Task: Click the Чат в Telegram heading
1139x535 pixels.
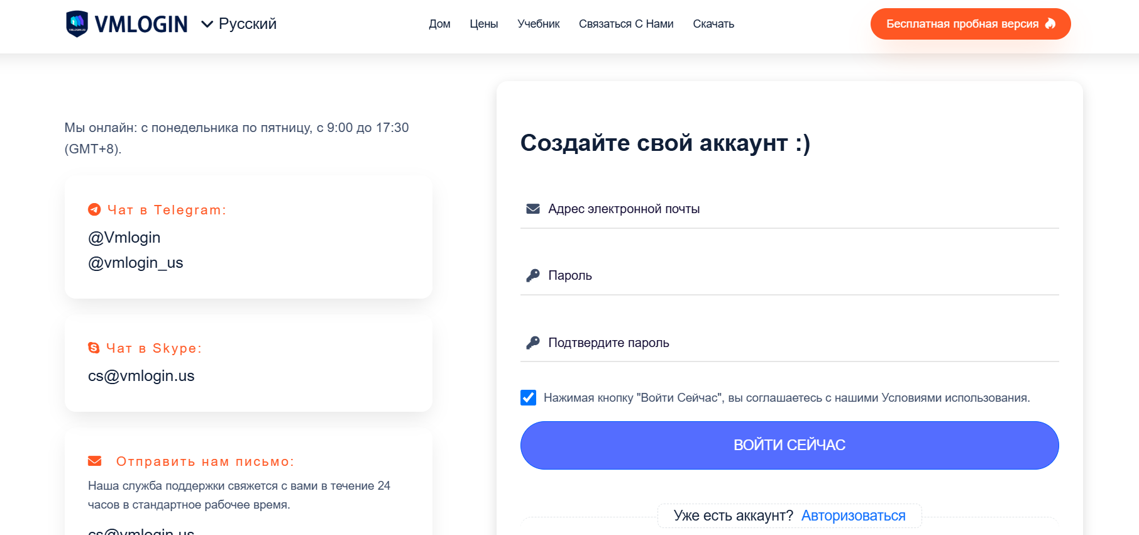Action: [166, 210]
